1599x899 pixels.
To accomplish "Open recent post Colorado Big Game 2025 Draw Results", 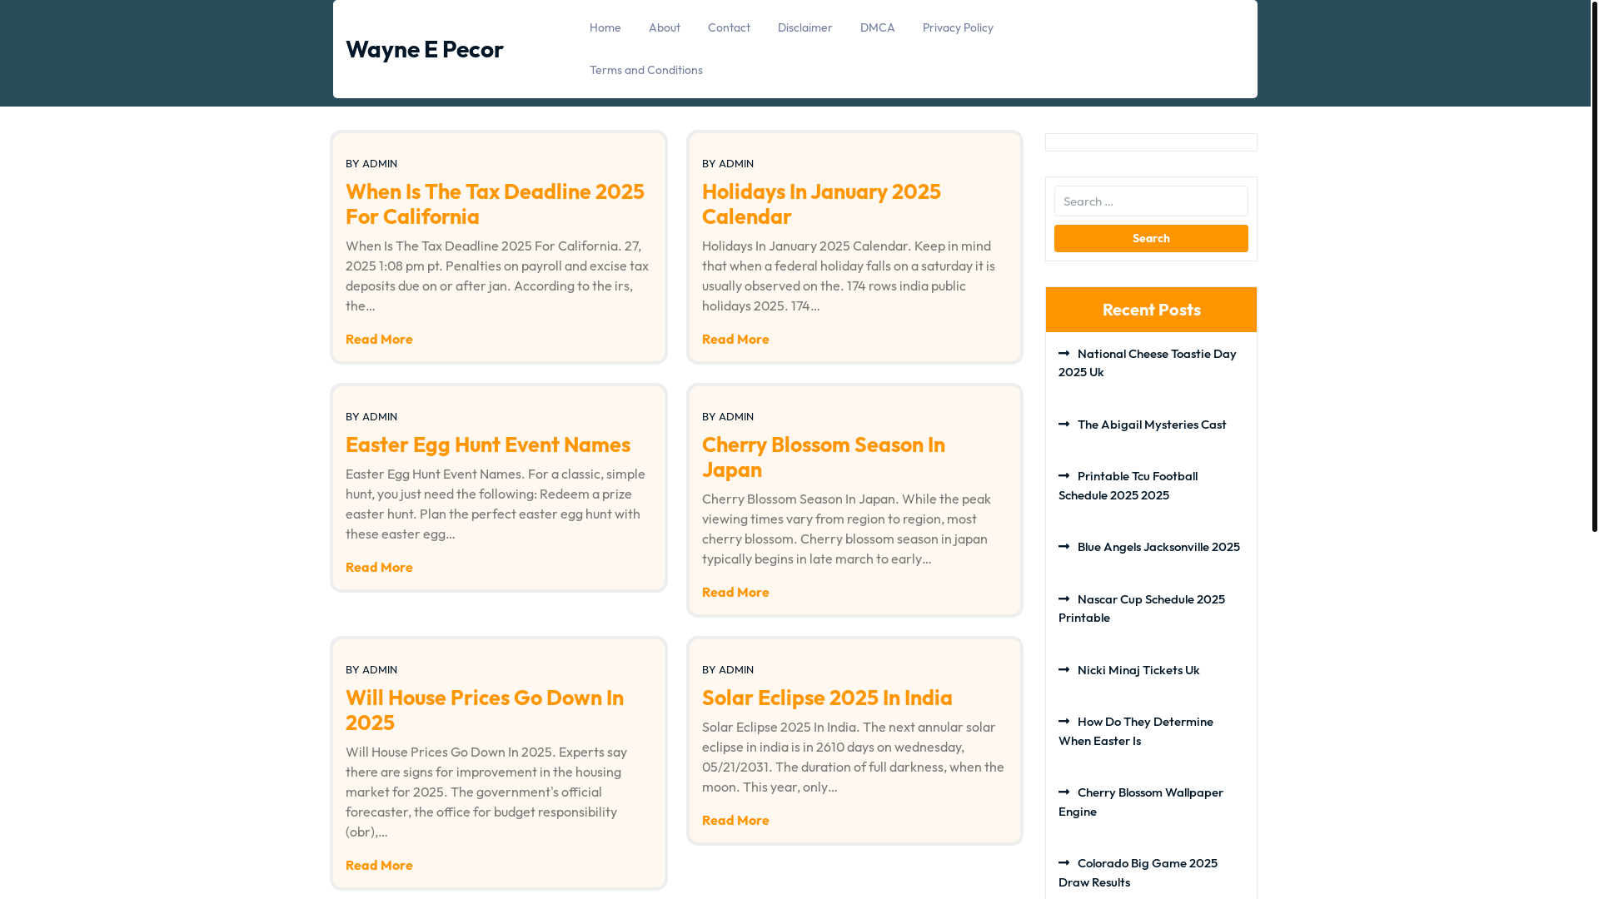I will [x=1138, y=872].
